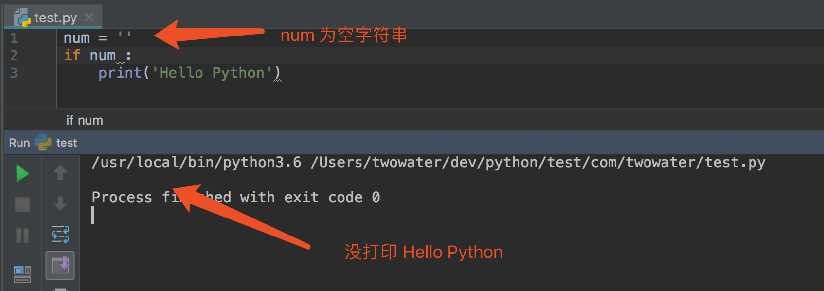
Task: Click the print function call in the editor
Action: pyautogui.click(x=120, y=73)
